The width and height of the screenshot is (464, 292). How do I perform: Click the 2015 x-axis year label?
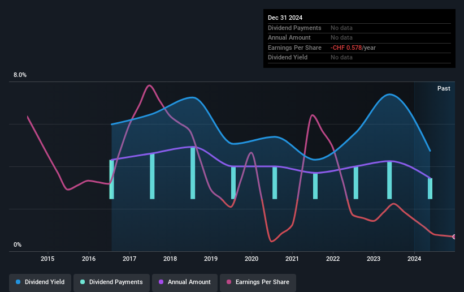(47, 259)
